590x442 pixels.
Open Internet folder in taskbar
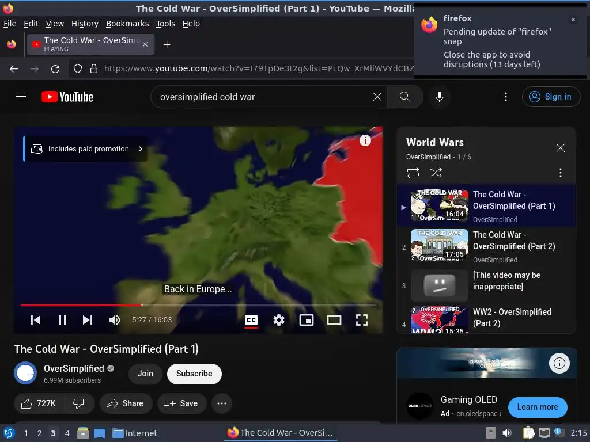click(x=135, y=433)
